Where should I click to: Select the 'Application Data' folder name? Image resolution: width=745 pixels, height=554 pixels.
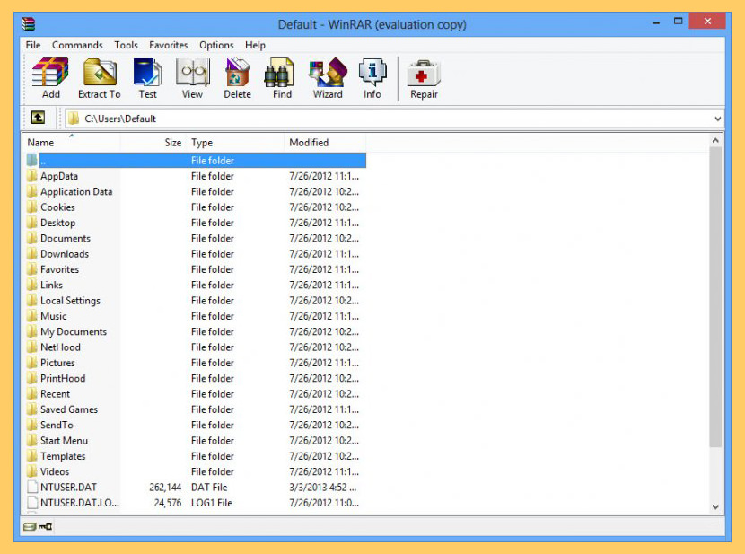[76, 191]
